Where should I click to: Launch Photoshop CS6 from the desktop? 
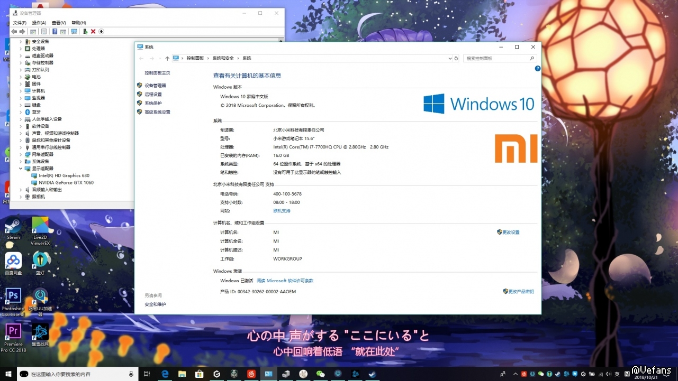13,302
